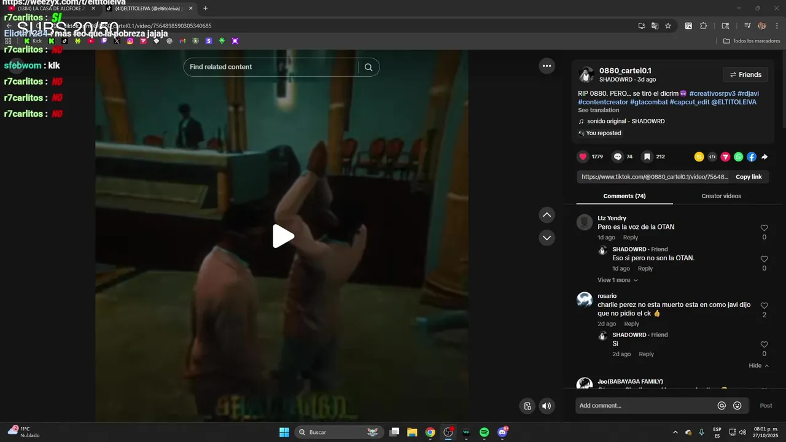This screenshot has height=442, width=786.
Task: Open emoji picker in comment box
Action: pyautogui.click(x=737, y=406)
